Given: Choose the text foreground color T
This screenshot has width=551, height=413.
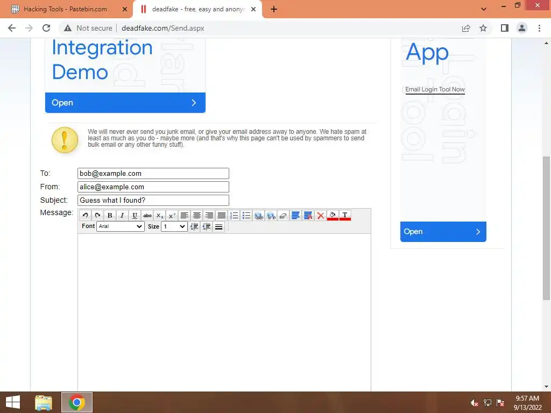Looking at the screenshot, I should tap(345, 215).
